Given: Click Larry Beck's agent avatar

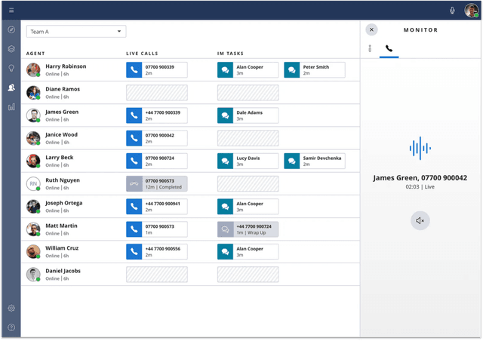Looking at the screenshot, I should 33,161.
